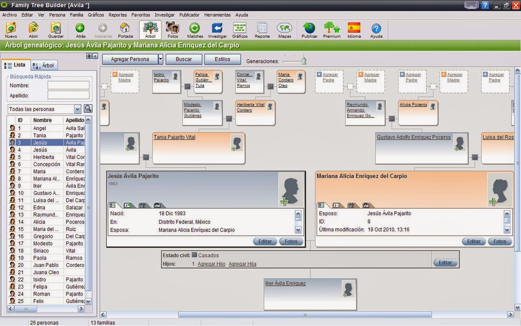Click the Buscar button
The width and height of the screenshot is (521, 326).
(x=184, y=59)
